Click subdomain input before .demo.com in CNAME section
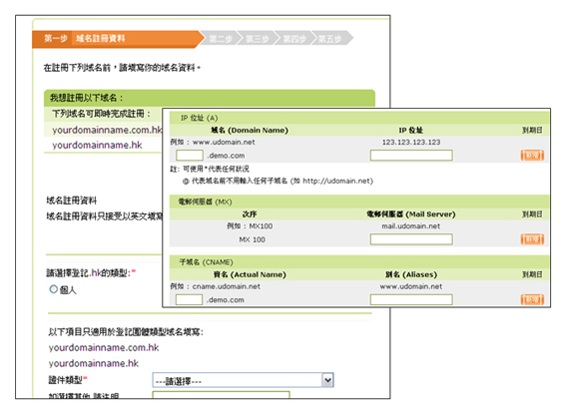Screen dimensions: 569x413 (x=189, y=300)
